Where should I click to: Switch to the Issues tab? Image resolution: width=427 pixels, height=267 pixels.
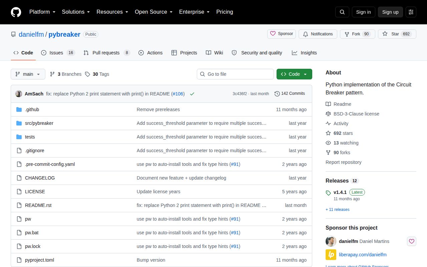(x=58, y=53)
